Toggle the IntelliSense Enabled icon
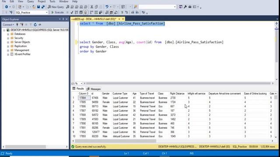280x157 pixels. click(x=86, y=13)
